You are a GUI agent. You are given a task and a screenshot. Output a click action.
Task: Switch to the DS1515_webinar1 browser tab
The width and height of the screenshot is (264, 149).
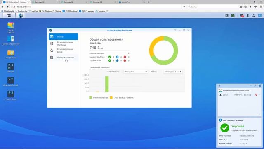point(16,2)
